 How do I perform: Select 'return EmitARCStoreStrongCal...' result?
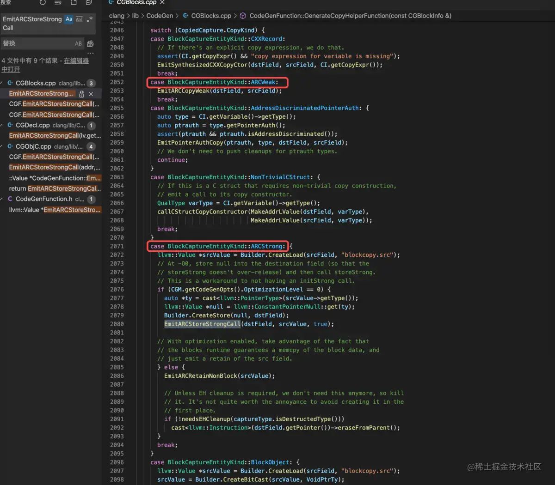coord(55,188)
